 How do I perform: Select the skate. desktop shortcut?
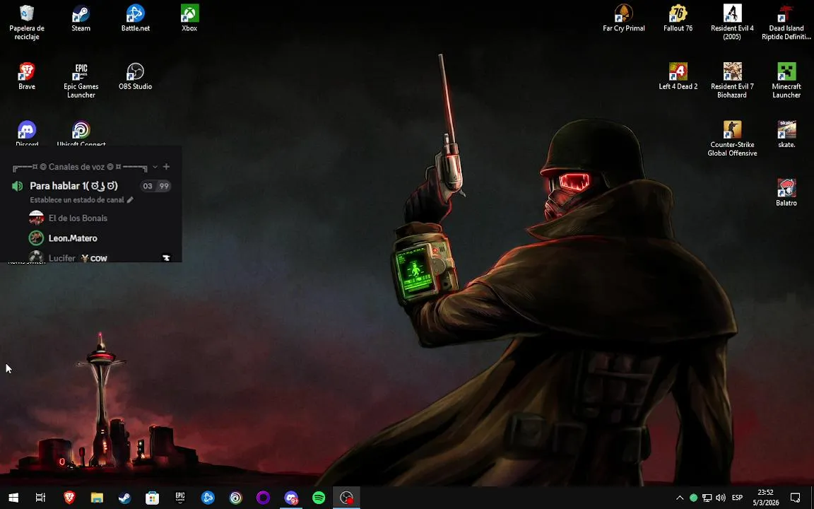786,134
